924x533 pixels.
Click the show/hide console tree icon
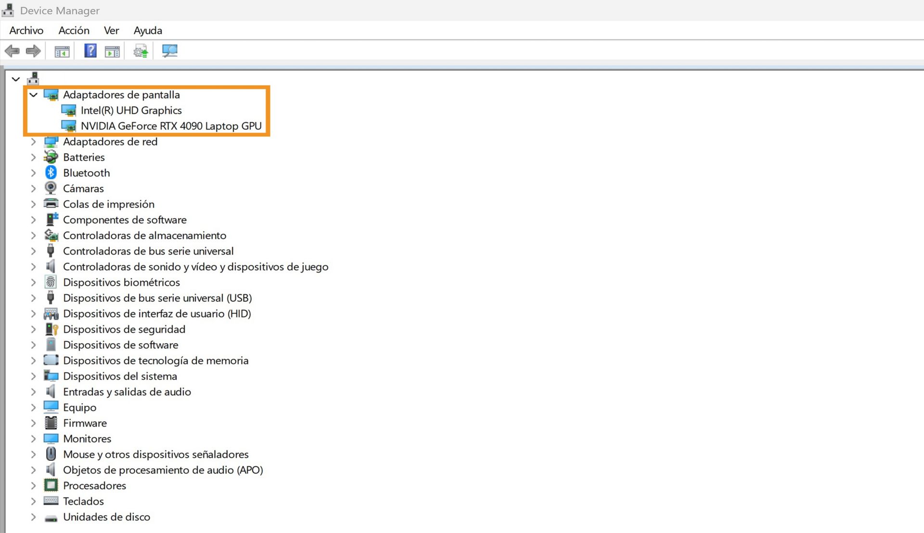(x=62, y=51)
